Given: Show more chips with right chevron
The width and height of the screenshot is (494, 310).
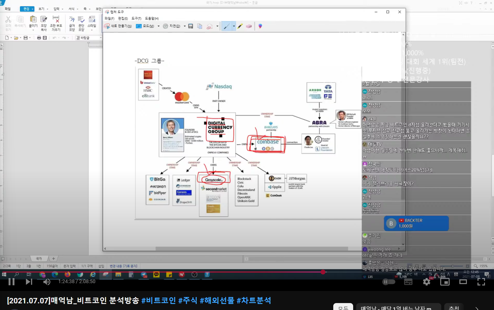Looking at the screenshot, I should [x=477, y=308].
